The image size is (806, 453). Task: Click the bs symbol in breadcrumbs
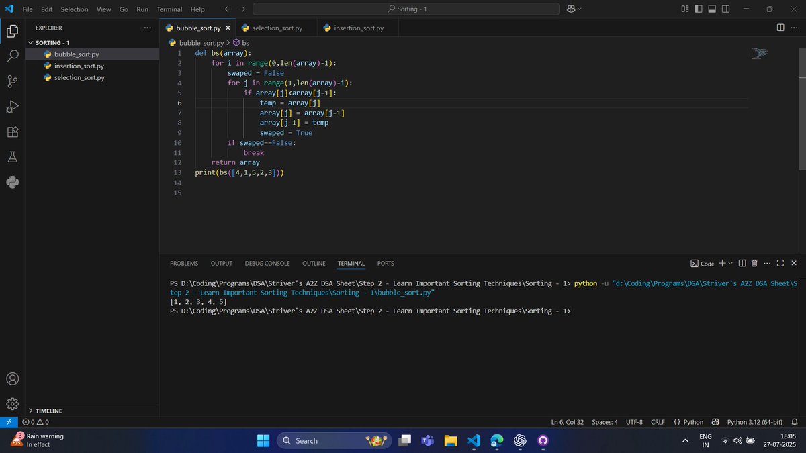tap(241, 42)
